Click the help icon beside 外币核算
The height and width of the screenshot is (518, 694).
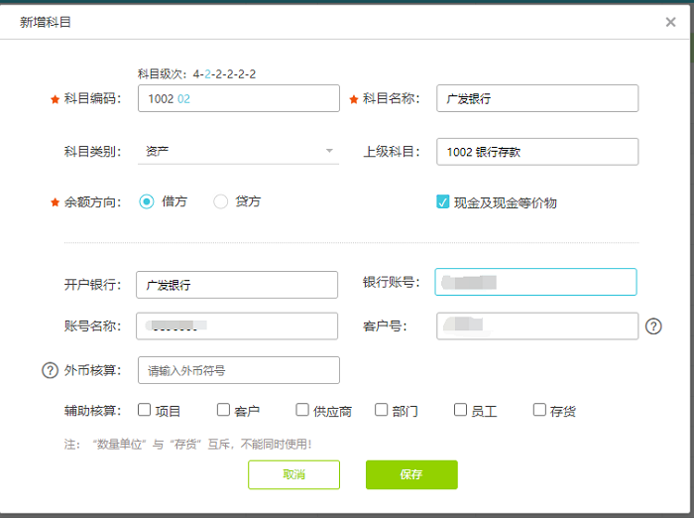click(50, 370)
